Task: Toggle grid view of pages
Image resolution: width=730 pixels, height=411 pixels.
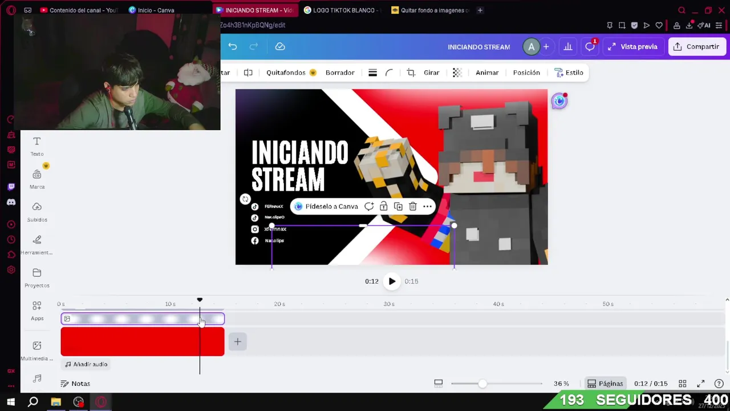Action: click(683, 384)
